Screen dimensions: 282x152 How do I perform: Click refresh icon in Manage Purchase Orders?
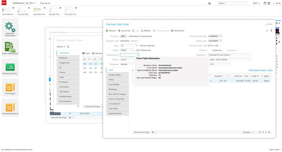[x=68, y=47]
